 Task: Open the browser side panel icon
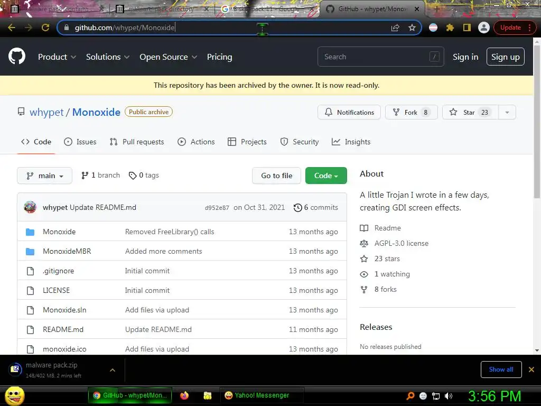[467, 27]
